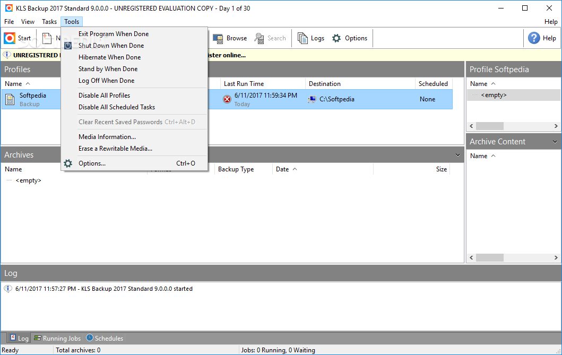Click the Archives Name column header
This screenshot has height=355, width=562.
pyautogui.click(x=13, y=169)
